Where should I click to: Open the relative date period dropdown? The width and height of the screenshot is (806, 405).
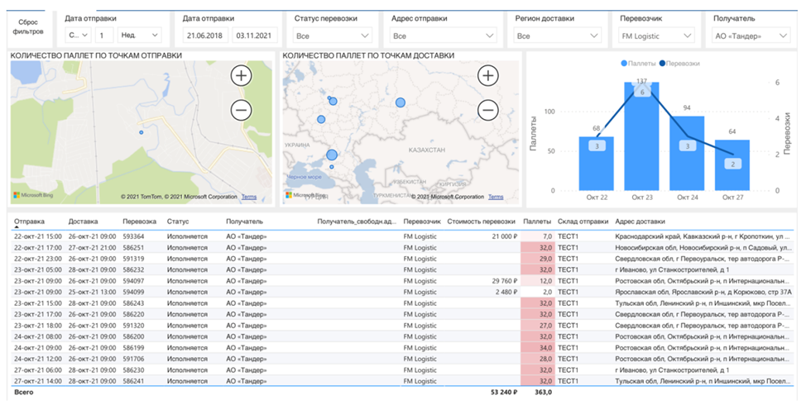[78, 36]
